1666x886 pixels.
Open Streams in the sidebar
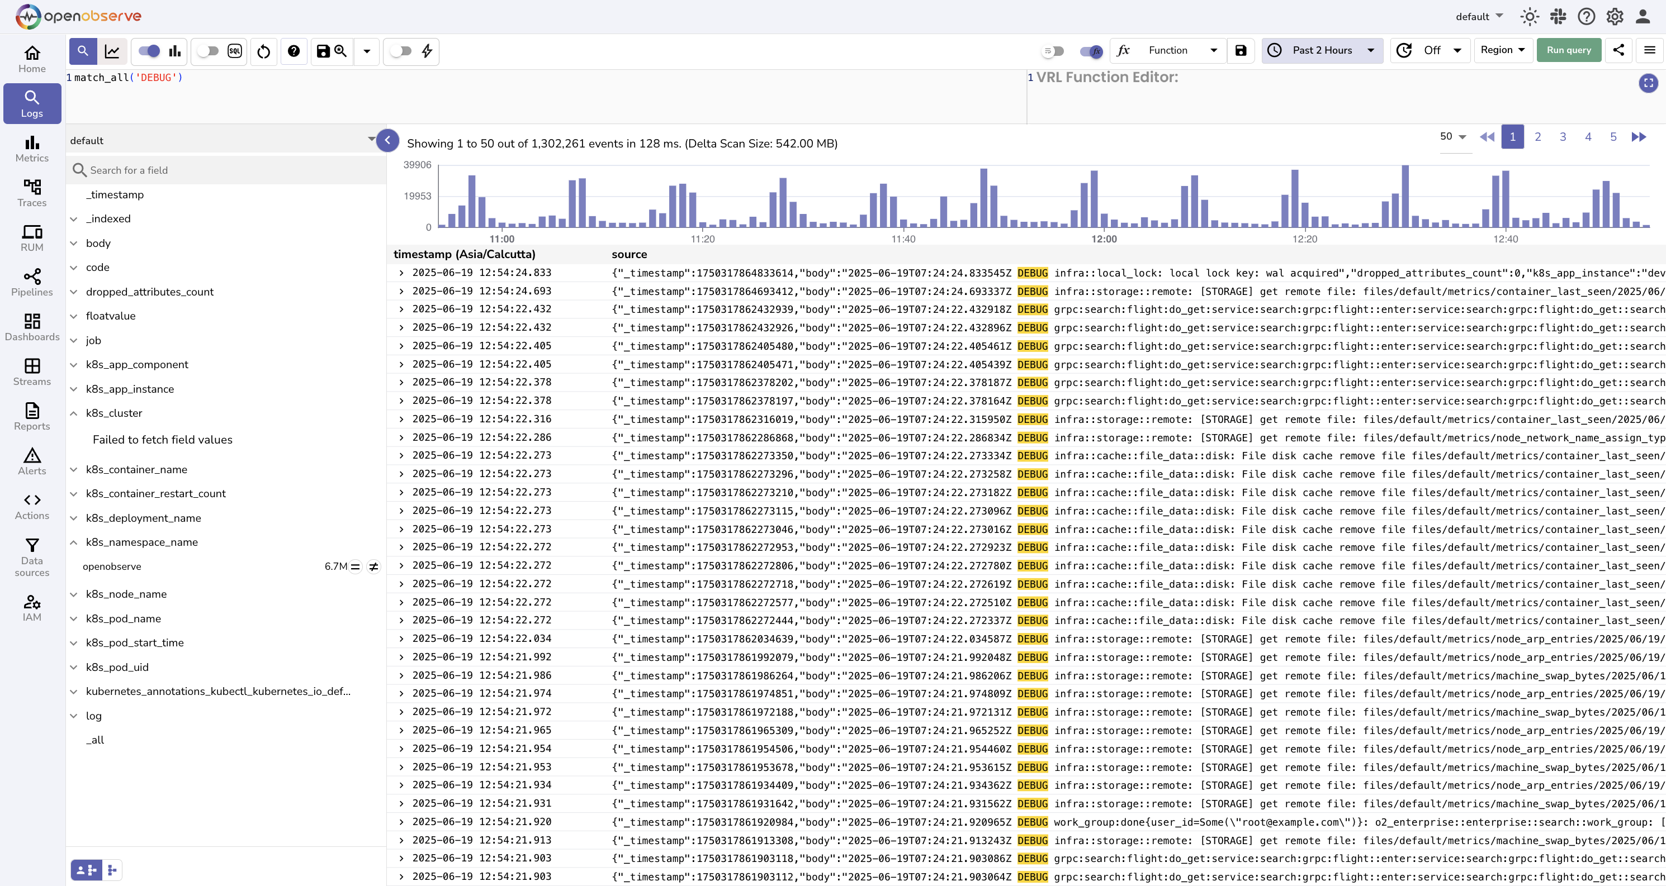click(x=32, y=371)
